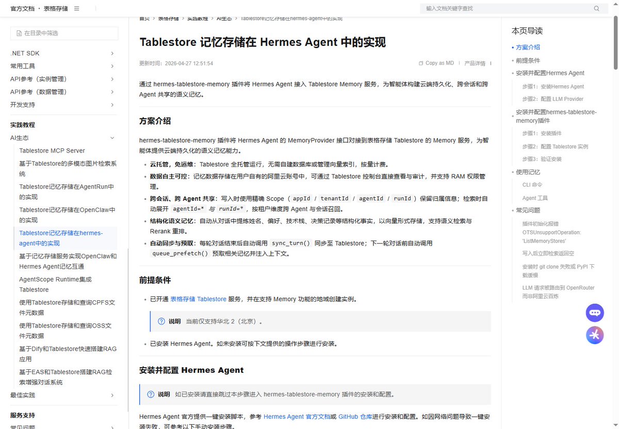This screenshot has width=619, height=429.
Task: Jump to 插件初始化报错 OTSUnsupportOperation entry
Action: pyautogui.click(x=551, y=232)
